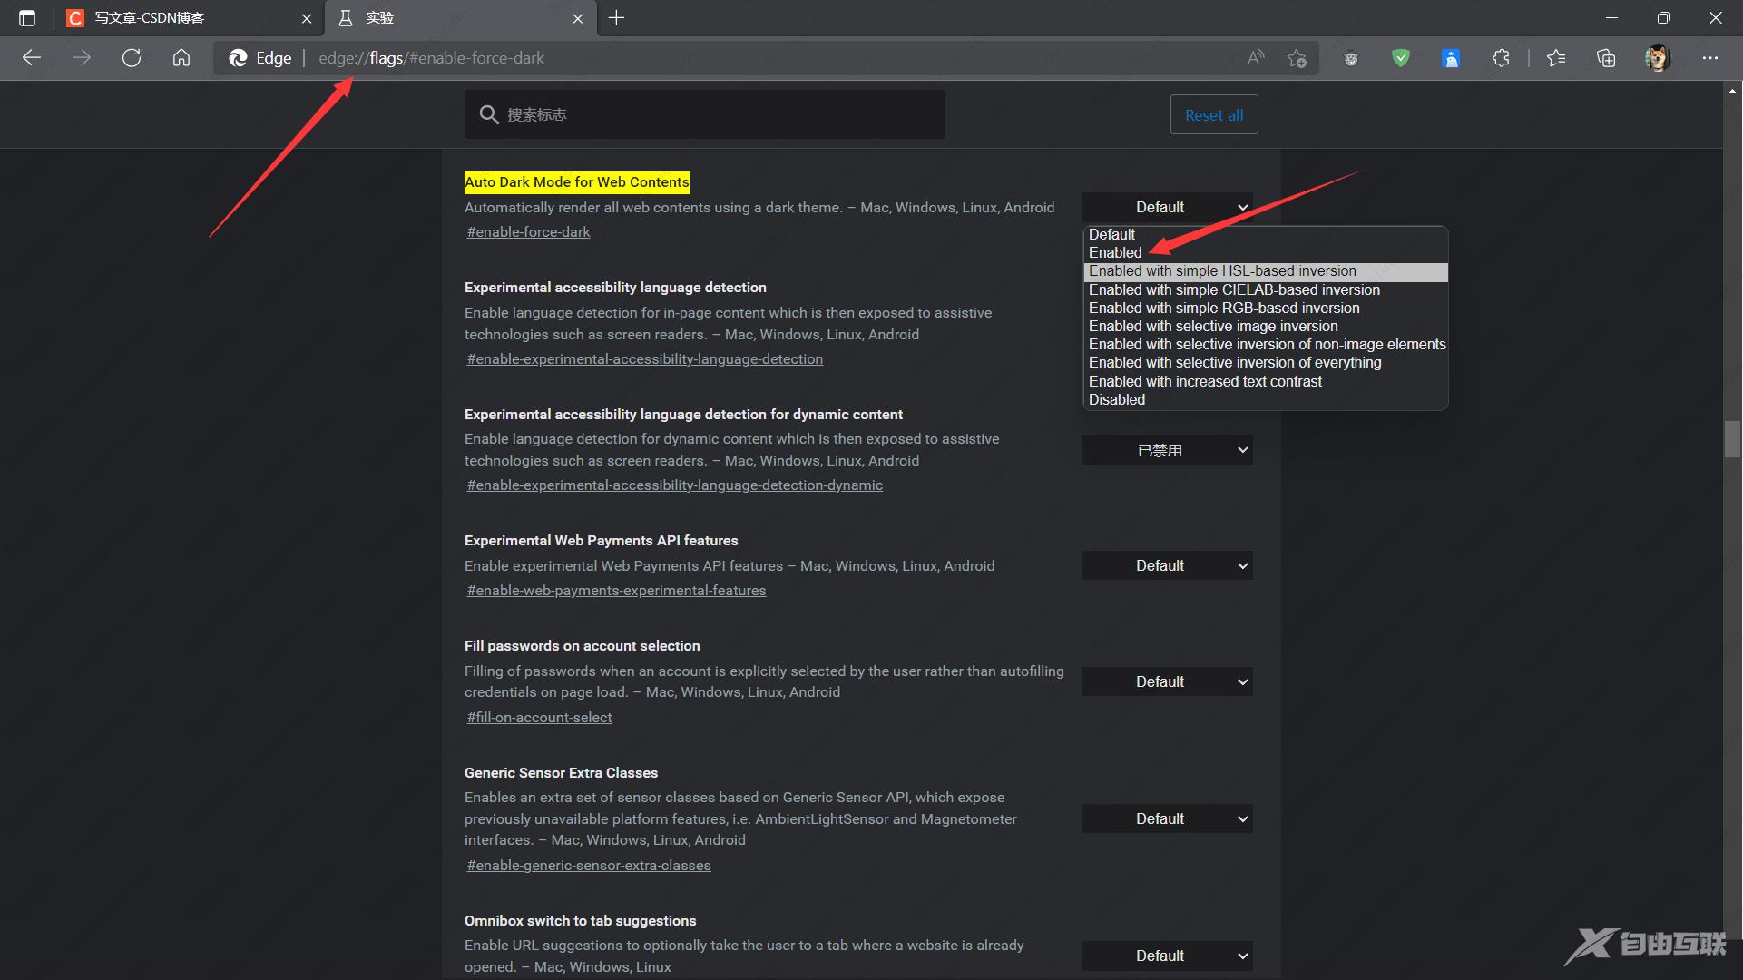This screenshot has width=1743, height=980.
Task: Click Experimental accessibility language detection heading
Action: click(x=615, y=288)
